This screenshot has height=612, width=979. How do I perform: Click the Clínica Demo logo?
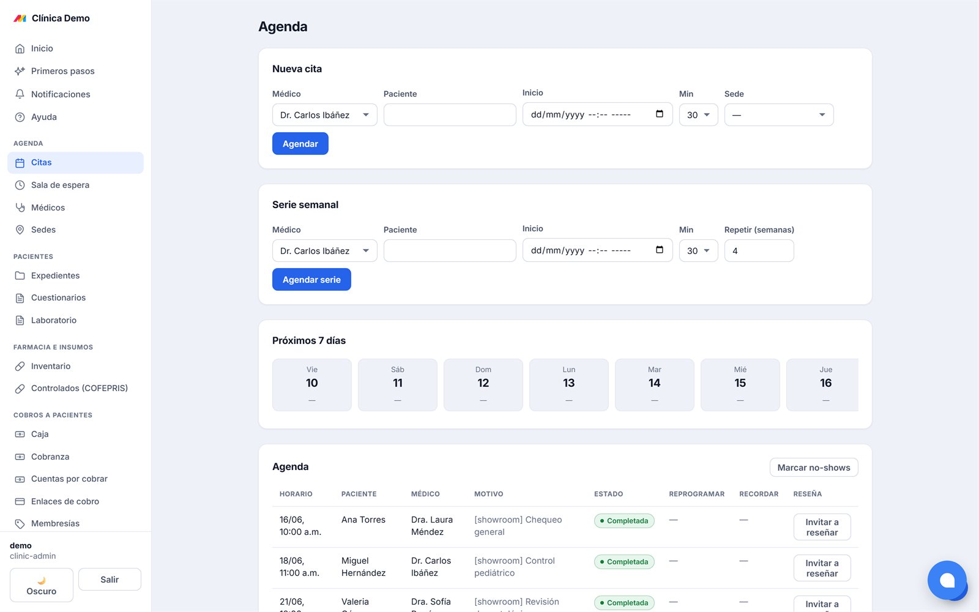(20, 18)
